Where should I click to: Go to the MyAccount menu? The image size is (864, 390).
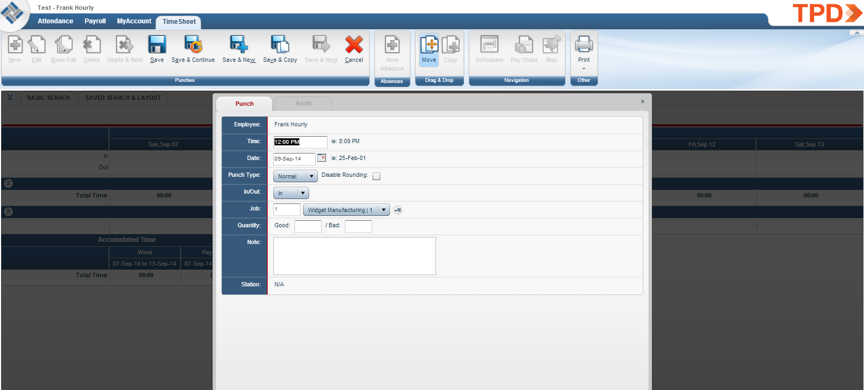point(134,21)
